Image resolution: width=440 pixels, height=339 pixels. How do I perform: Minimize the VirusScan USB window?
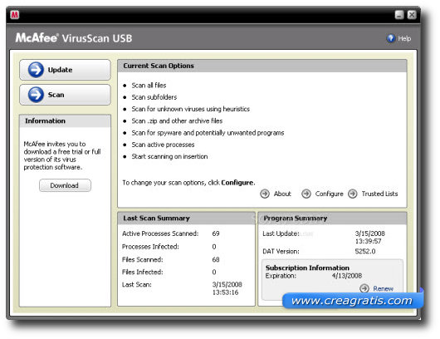399,15
